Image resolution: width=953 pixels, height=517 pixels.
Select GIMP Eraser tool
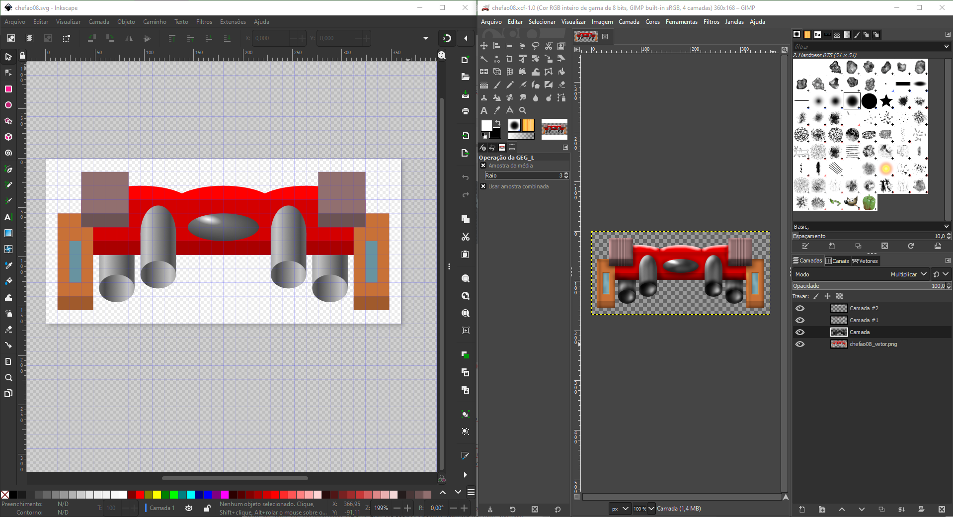pyautogui.click(x=561, y=85)
